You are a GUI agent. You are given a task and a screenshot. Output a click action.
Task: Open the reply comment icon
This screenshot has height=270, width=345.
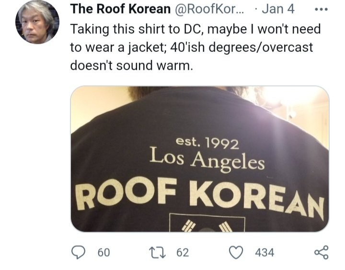(x=78, y=252)
